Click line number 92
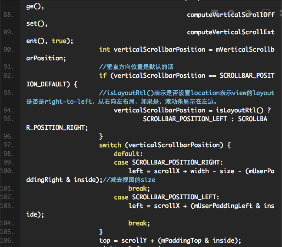Screen dimensions: 282x247 (x=8, y=76)
